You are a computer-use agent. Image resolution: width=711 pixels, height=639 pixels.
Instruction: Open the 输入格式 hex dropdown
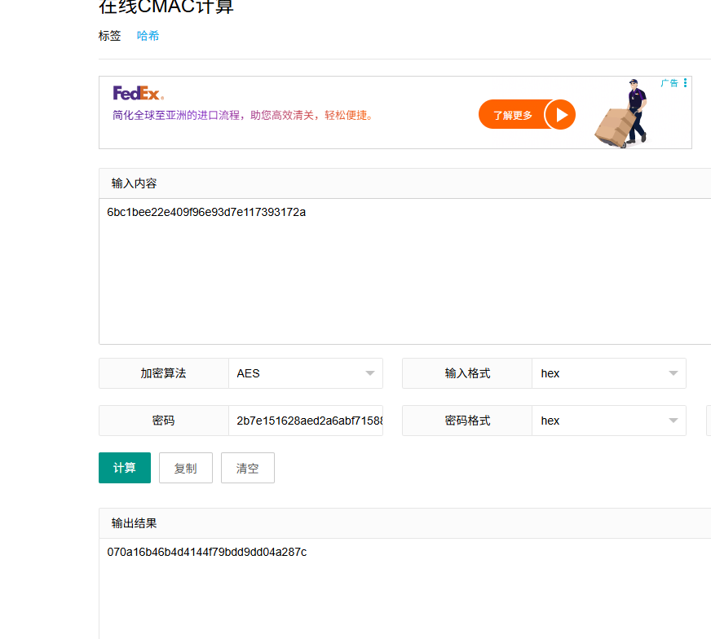coord(608,372)
